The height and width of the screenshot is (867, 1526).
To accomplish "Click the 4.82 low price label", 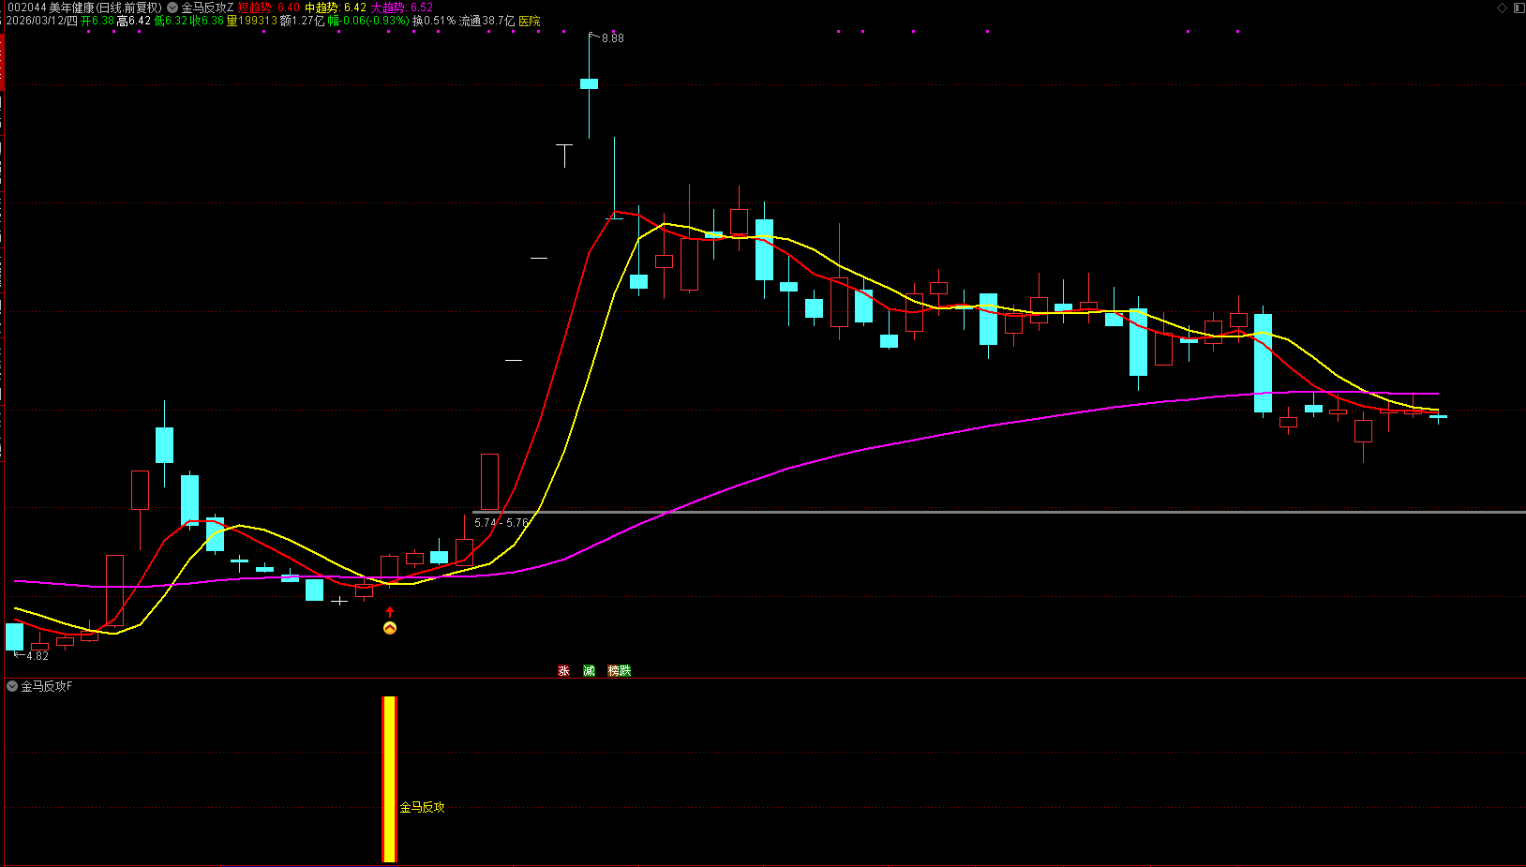I will [37, 656].
